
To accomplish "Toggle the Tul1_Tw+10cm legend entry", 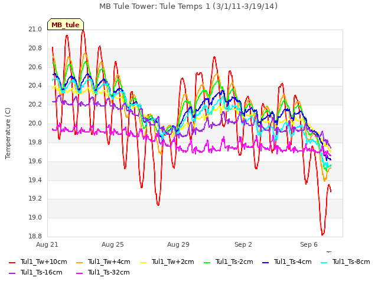I will 38,262.
